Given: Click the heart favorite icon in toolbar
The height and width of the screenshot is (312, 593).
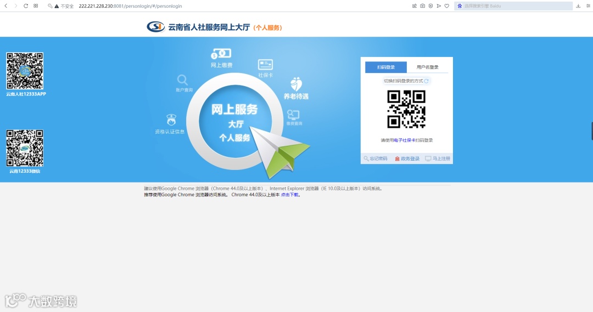Looking at the screenshot, I should click(446, 6).
